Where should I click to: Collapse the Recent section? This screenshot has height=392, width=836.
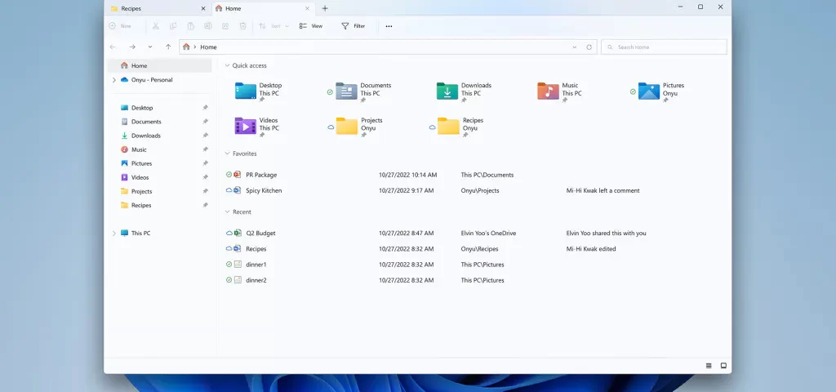[x=227, y=212]
